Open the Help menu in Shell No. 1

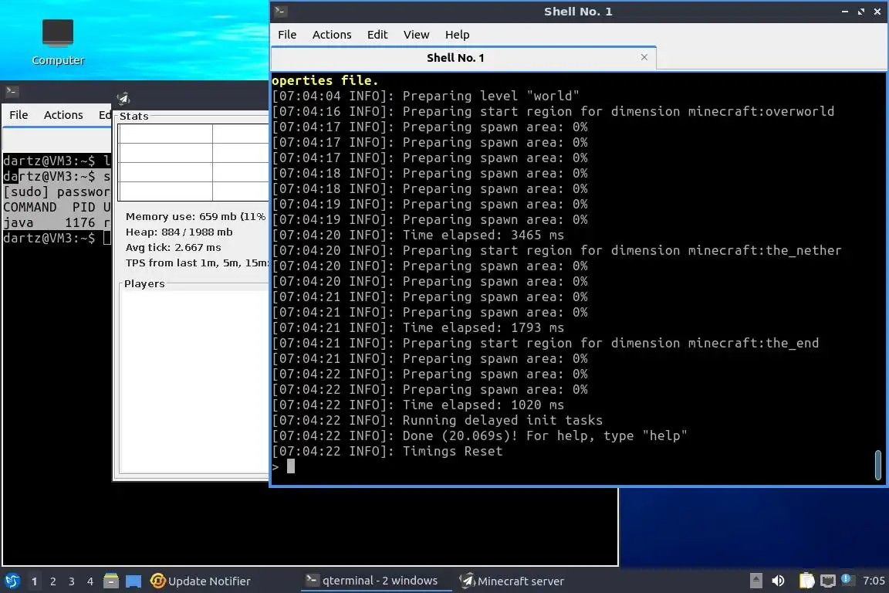coord(457,35)
